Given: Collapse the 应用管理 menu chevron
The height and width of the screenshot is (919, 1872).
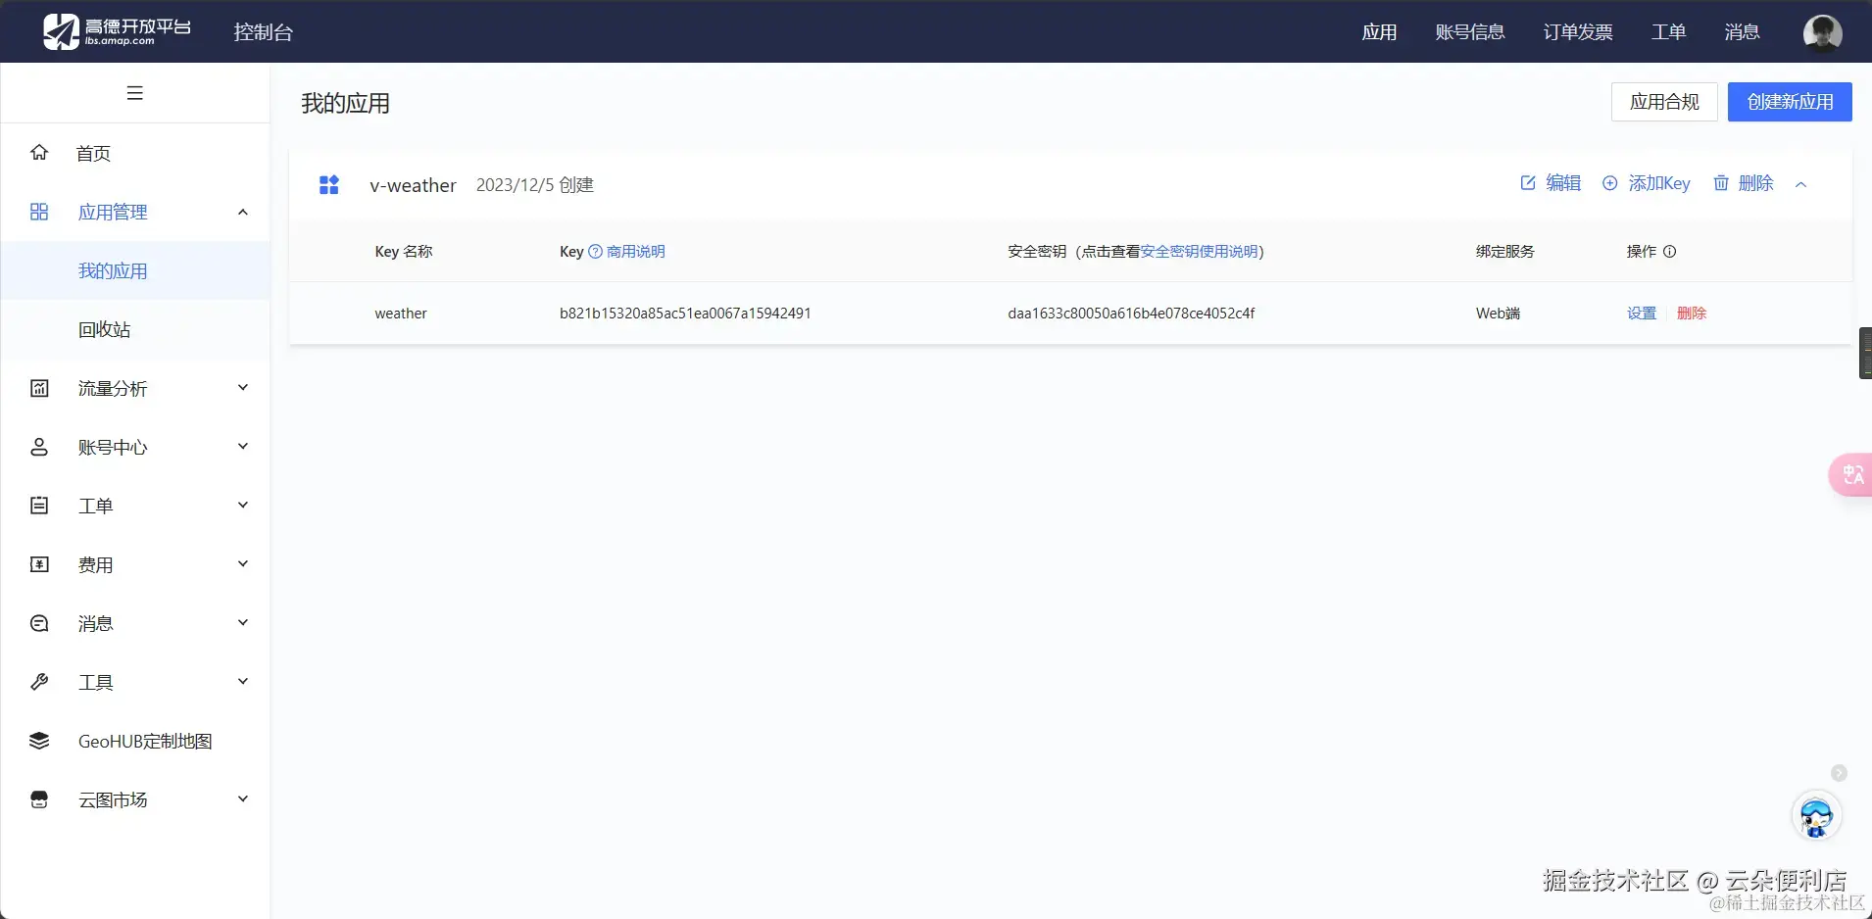Looking at the screenshot, I should (243, 212).
